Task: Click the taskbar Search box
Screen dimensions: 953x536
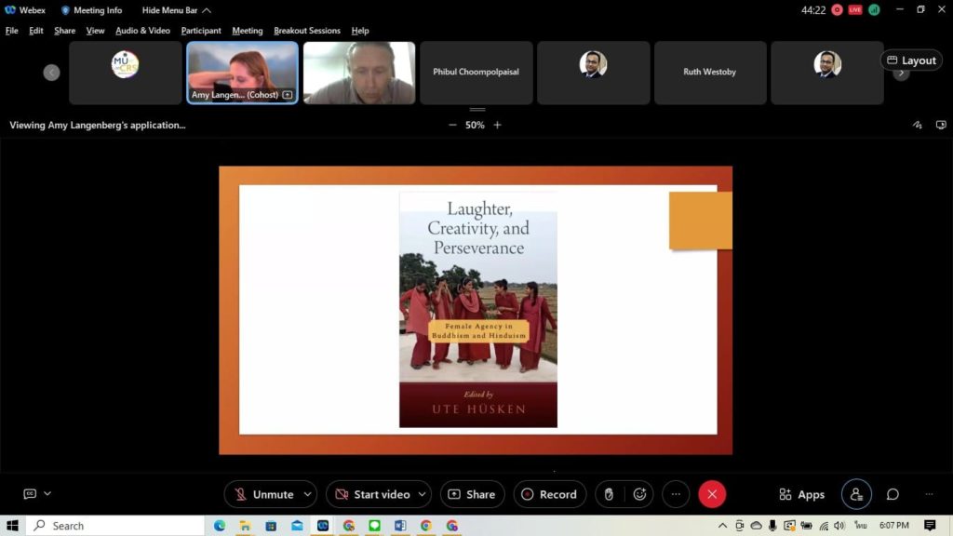Action: tap(115, 525)
